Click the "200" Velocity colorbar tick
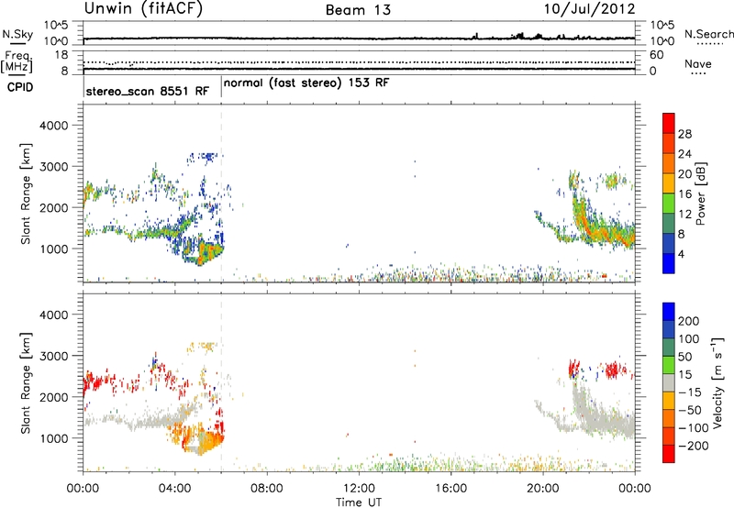Viewport: 734px width, 508px height. 689,321
